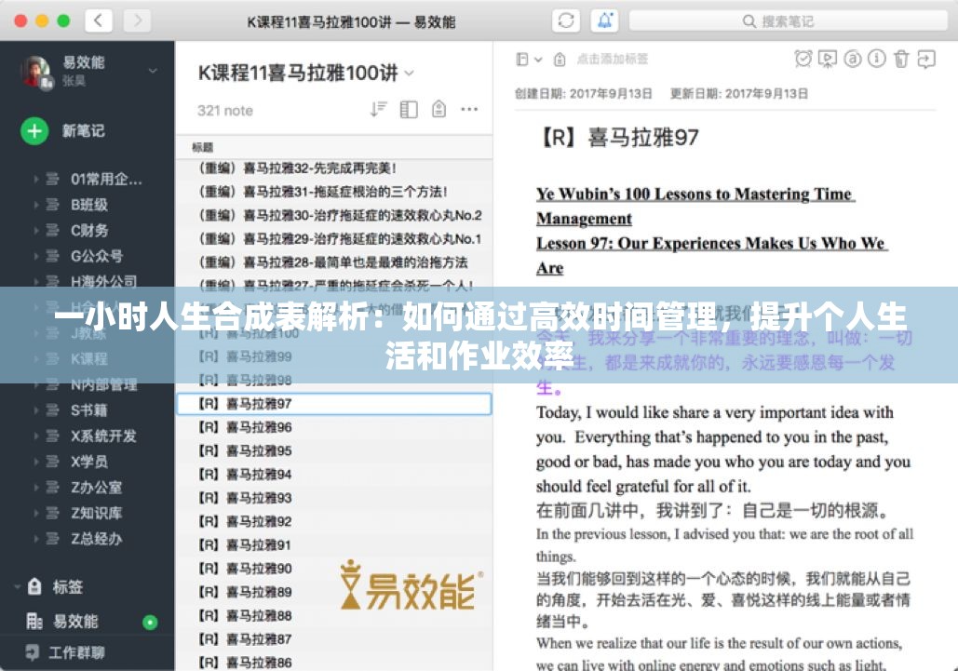The width and height of the screenshot is (958, 671).
Task: Open note 喜马拉雅30 速效救心丸No.2
Action: 333,216
